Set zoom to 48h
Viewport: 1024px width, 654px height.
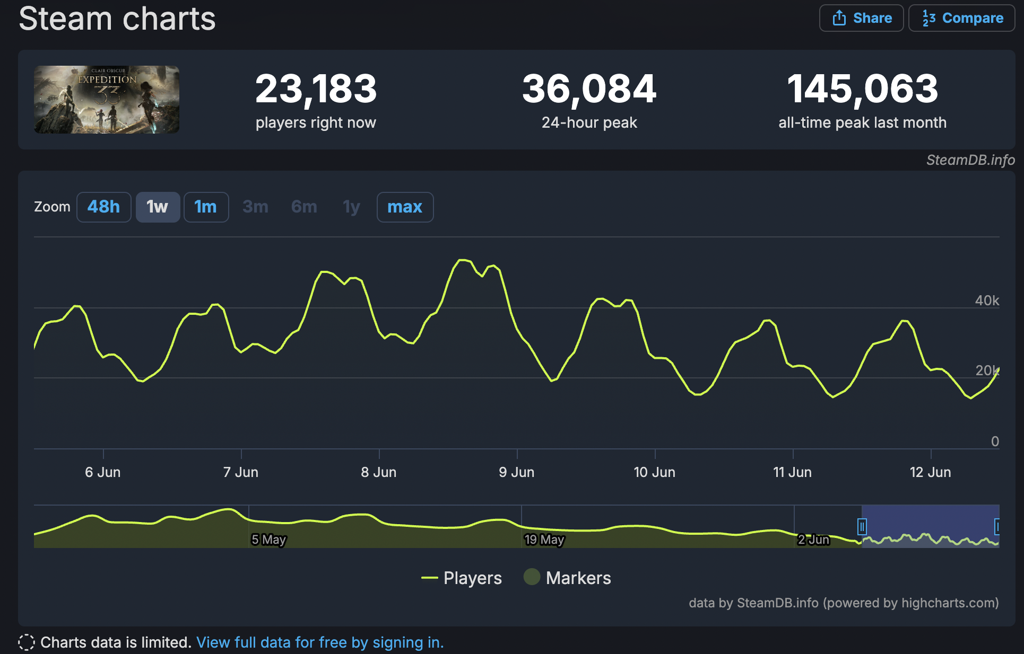pyautogui.click(x=104, y=207)
